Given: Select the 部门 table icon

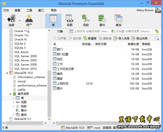Looking at the screenshot, I should [55, 49].
